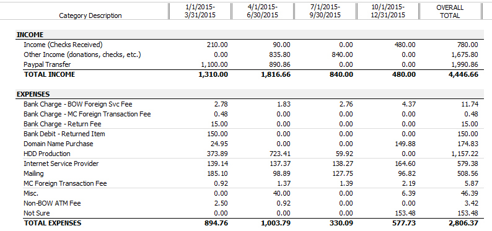This screenshot has width=492, height=231.
Task: Select the OVERALL TOTAL column header
Action: pyautogui.click(x=450, y=11)
